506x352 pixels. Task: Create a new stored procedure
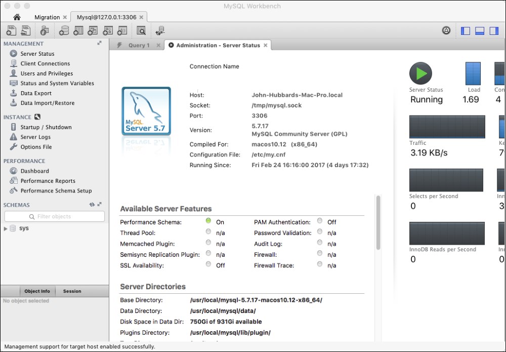click(107, 30)
